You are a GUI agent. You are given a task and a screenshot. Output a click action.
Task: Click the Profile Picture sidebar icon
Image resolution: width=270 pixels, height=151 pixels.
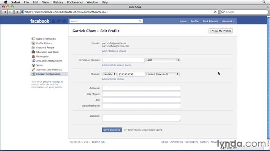pos(33,43)
